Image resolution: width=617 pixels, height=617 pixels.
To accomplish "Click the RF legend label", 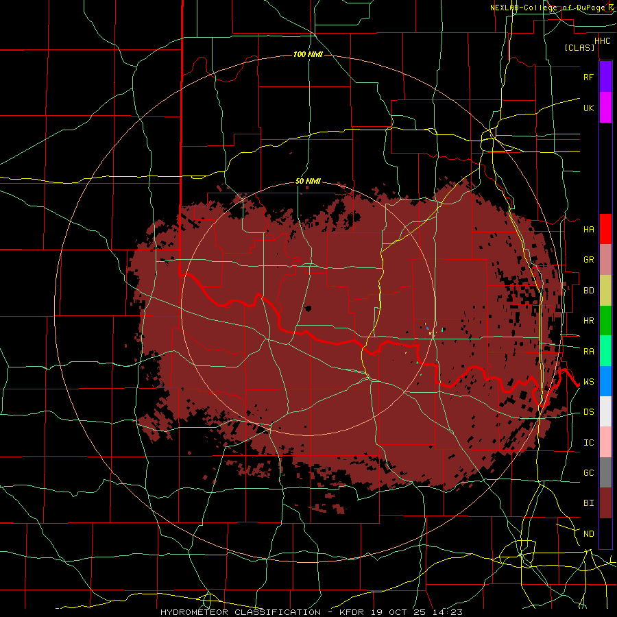I will coord(588,77).
